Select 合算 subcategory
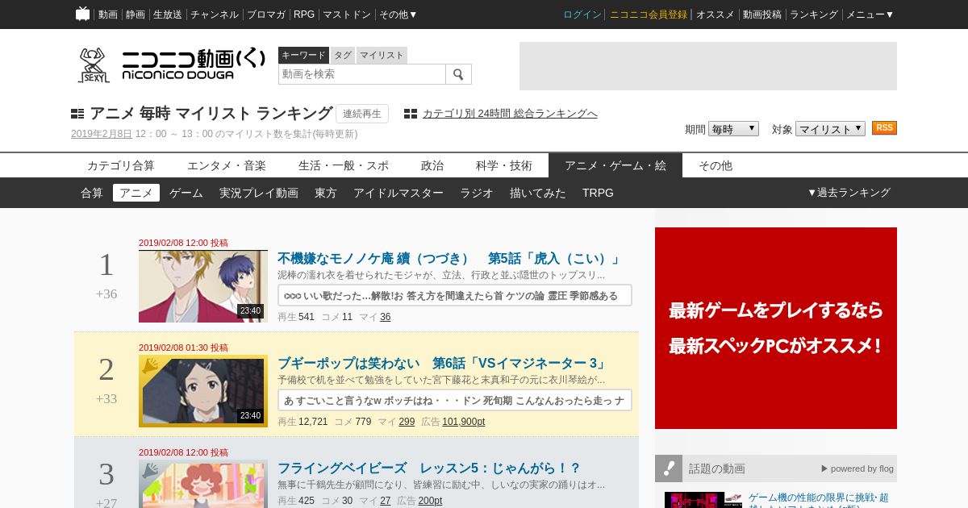968x508 pixels. (x=92, y=193)
